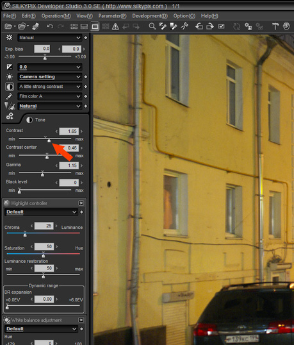294x345 pixels.
Task: Click the Luminance restoration value field
Action: tap(44, 268)
